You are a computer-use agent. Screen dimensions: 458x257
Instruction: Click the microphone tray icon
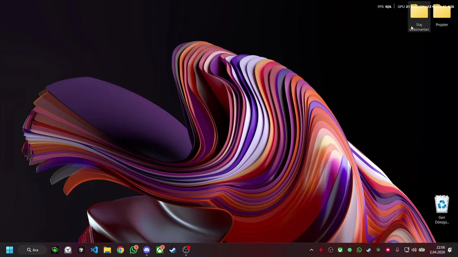pyautogui.click(x=397, y=250)
